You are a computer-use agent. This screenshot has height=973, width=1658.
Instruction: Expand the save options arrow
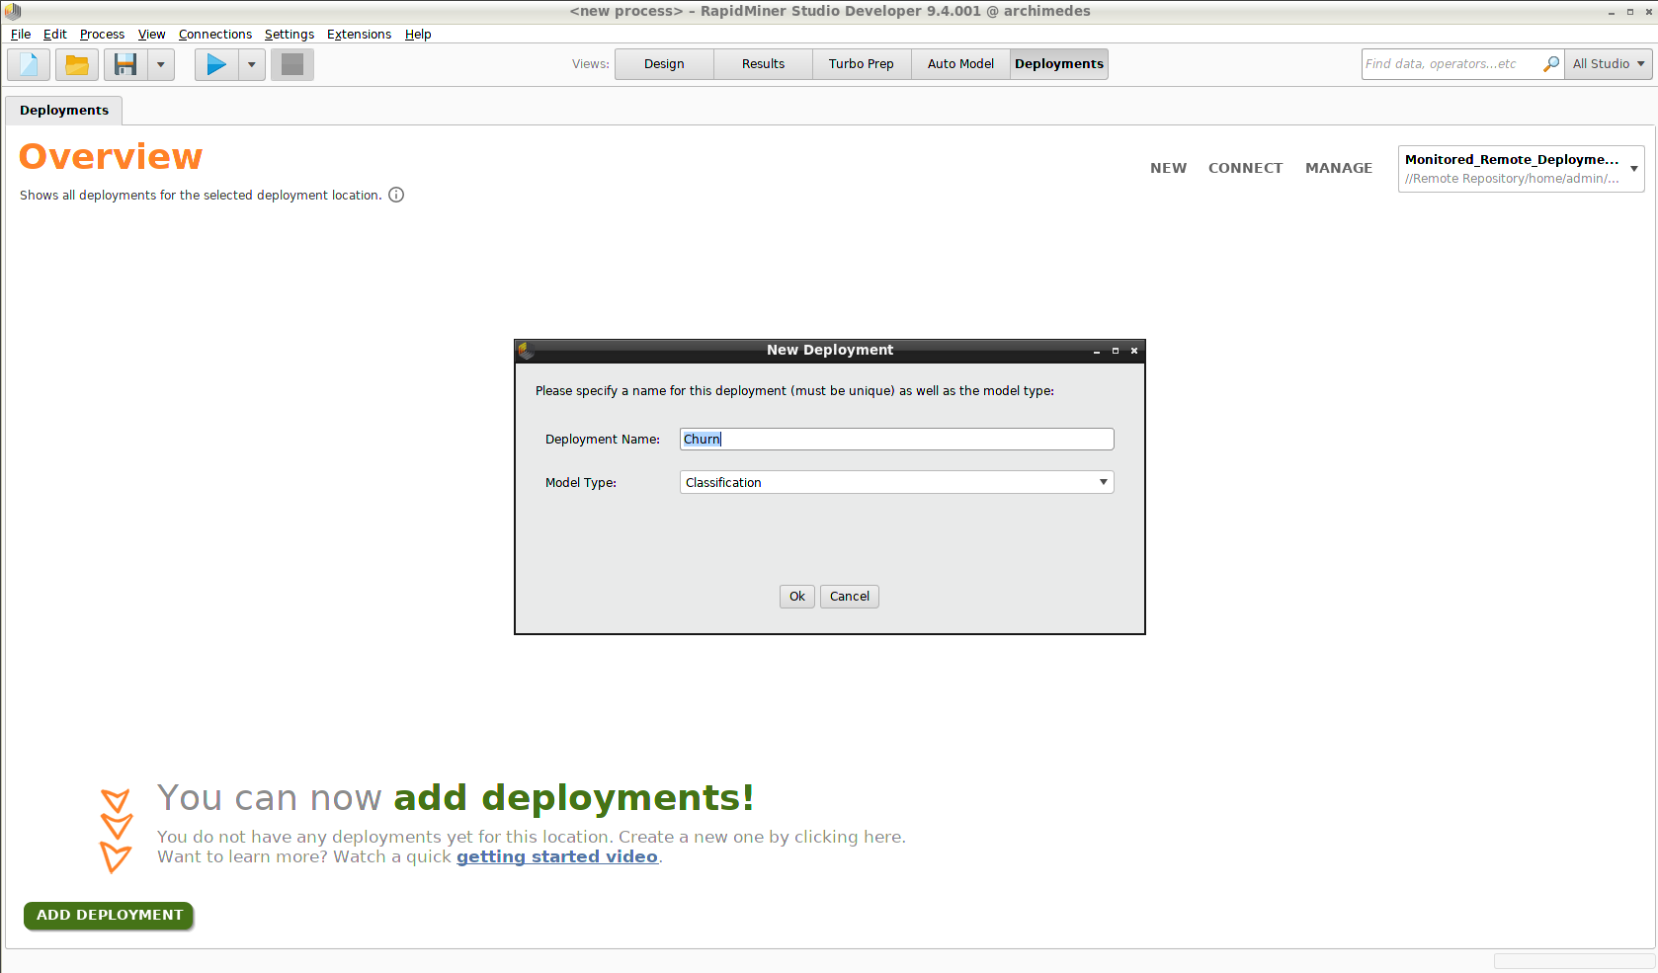point(161,65)
